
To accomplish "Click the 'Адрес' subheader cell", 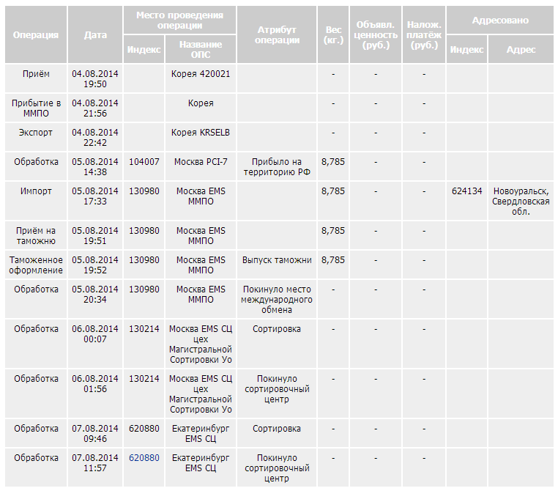I will point(521,49).
